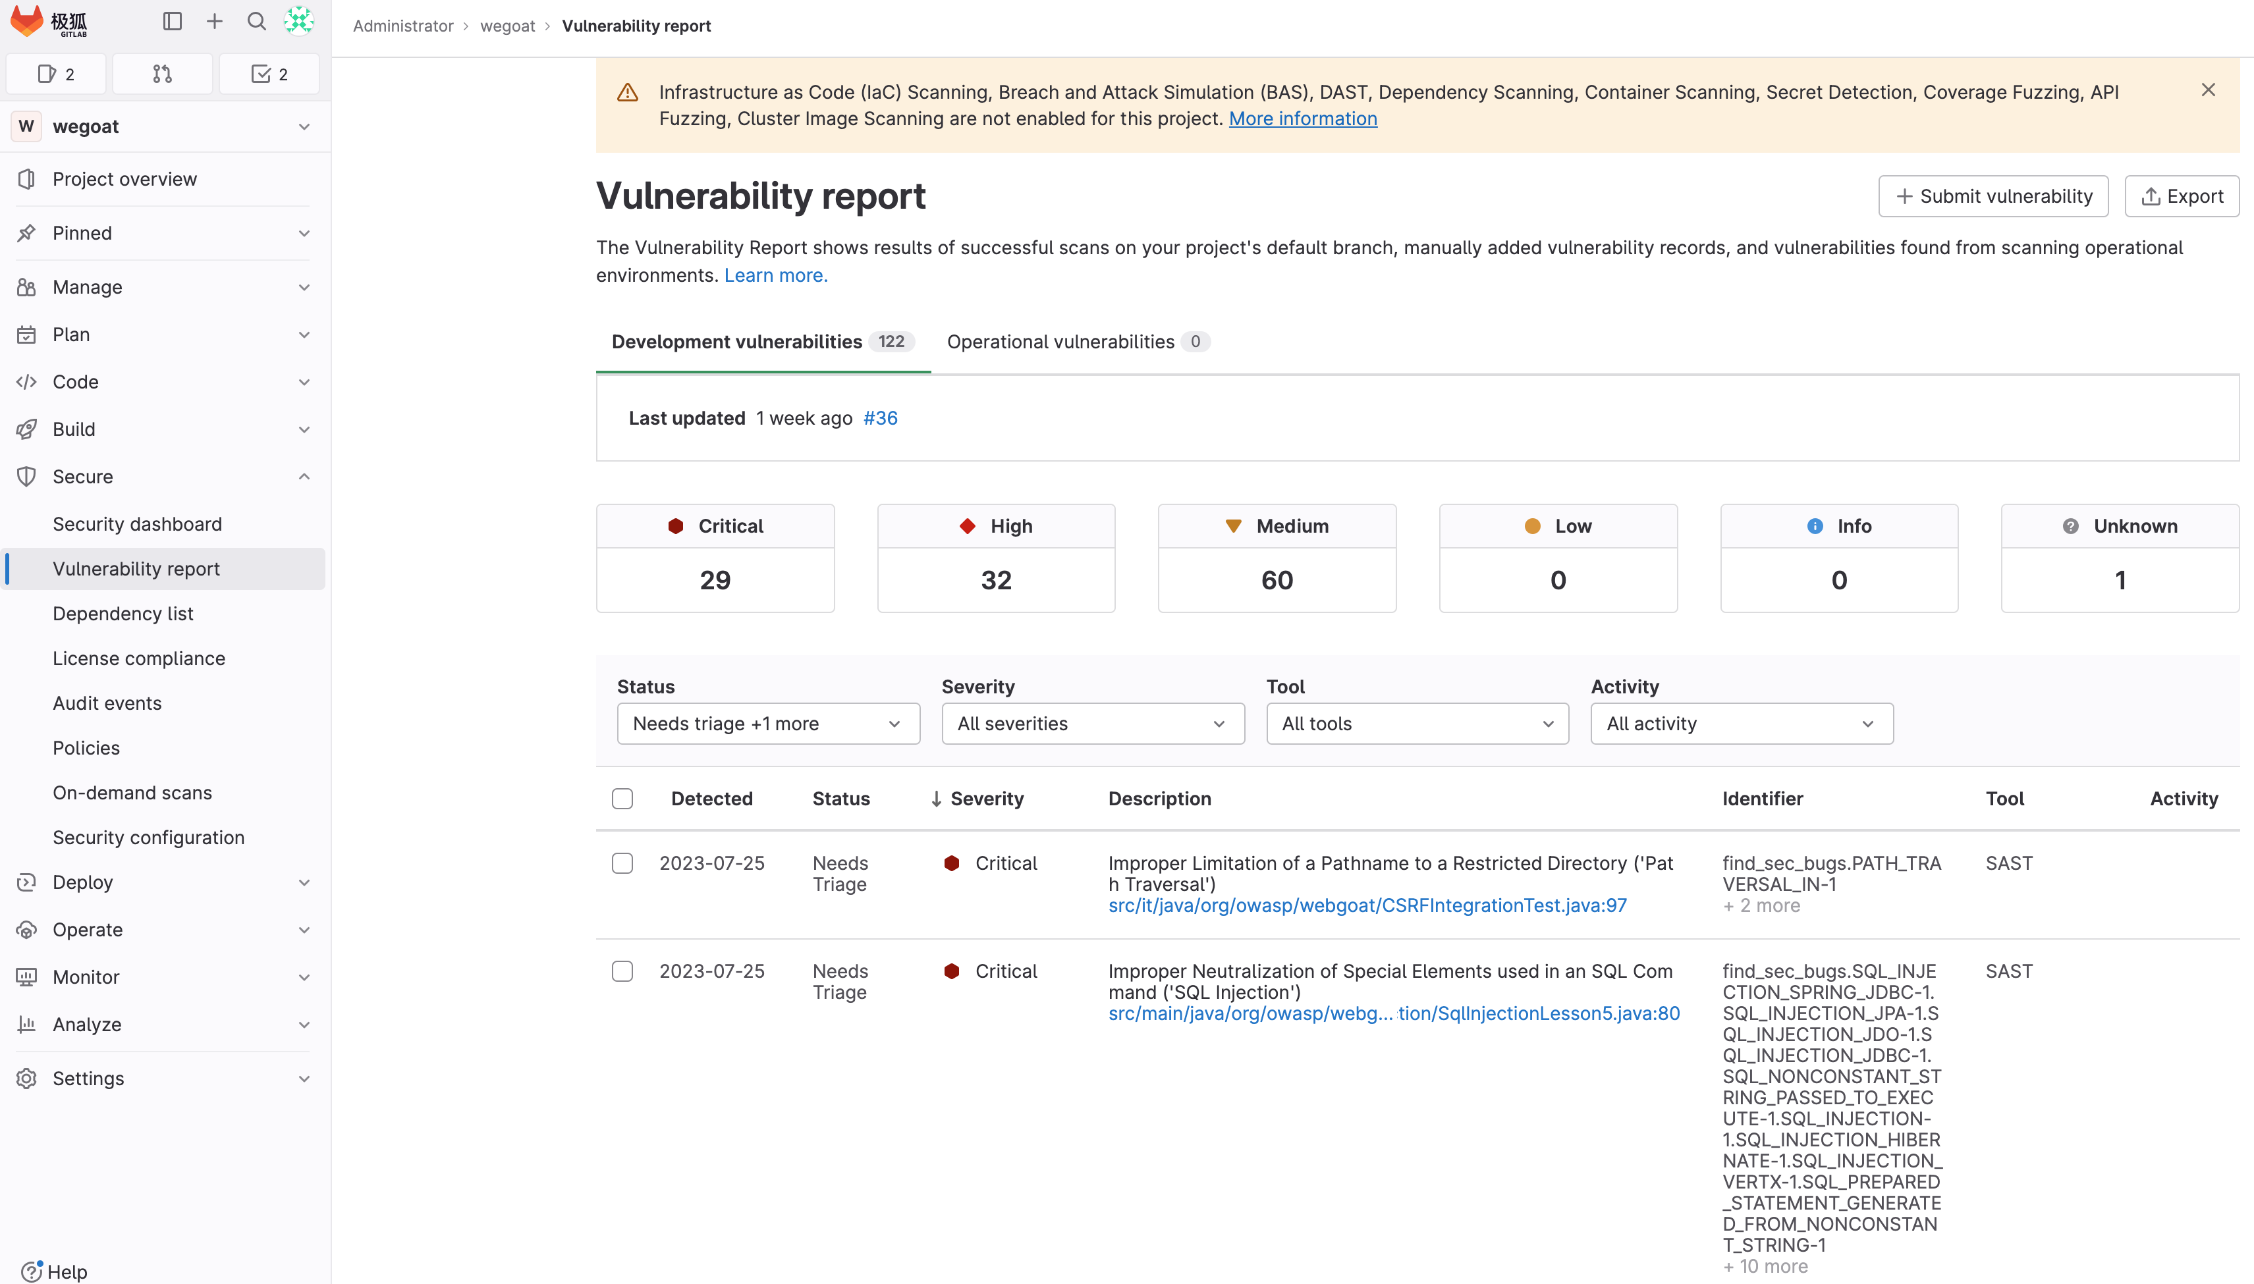The image size is (2254, 1284).
Task: Check the SQL Injection vulnerability row
Action: point(622,971)
